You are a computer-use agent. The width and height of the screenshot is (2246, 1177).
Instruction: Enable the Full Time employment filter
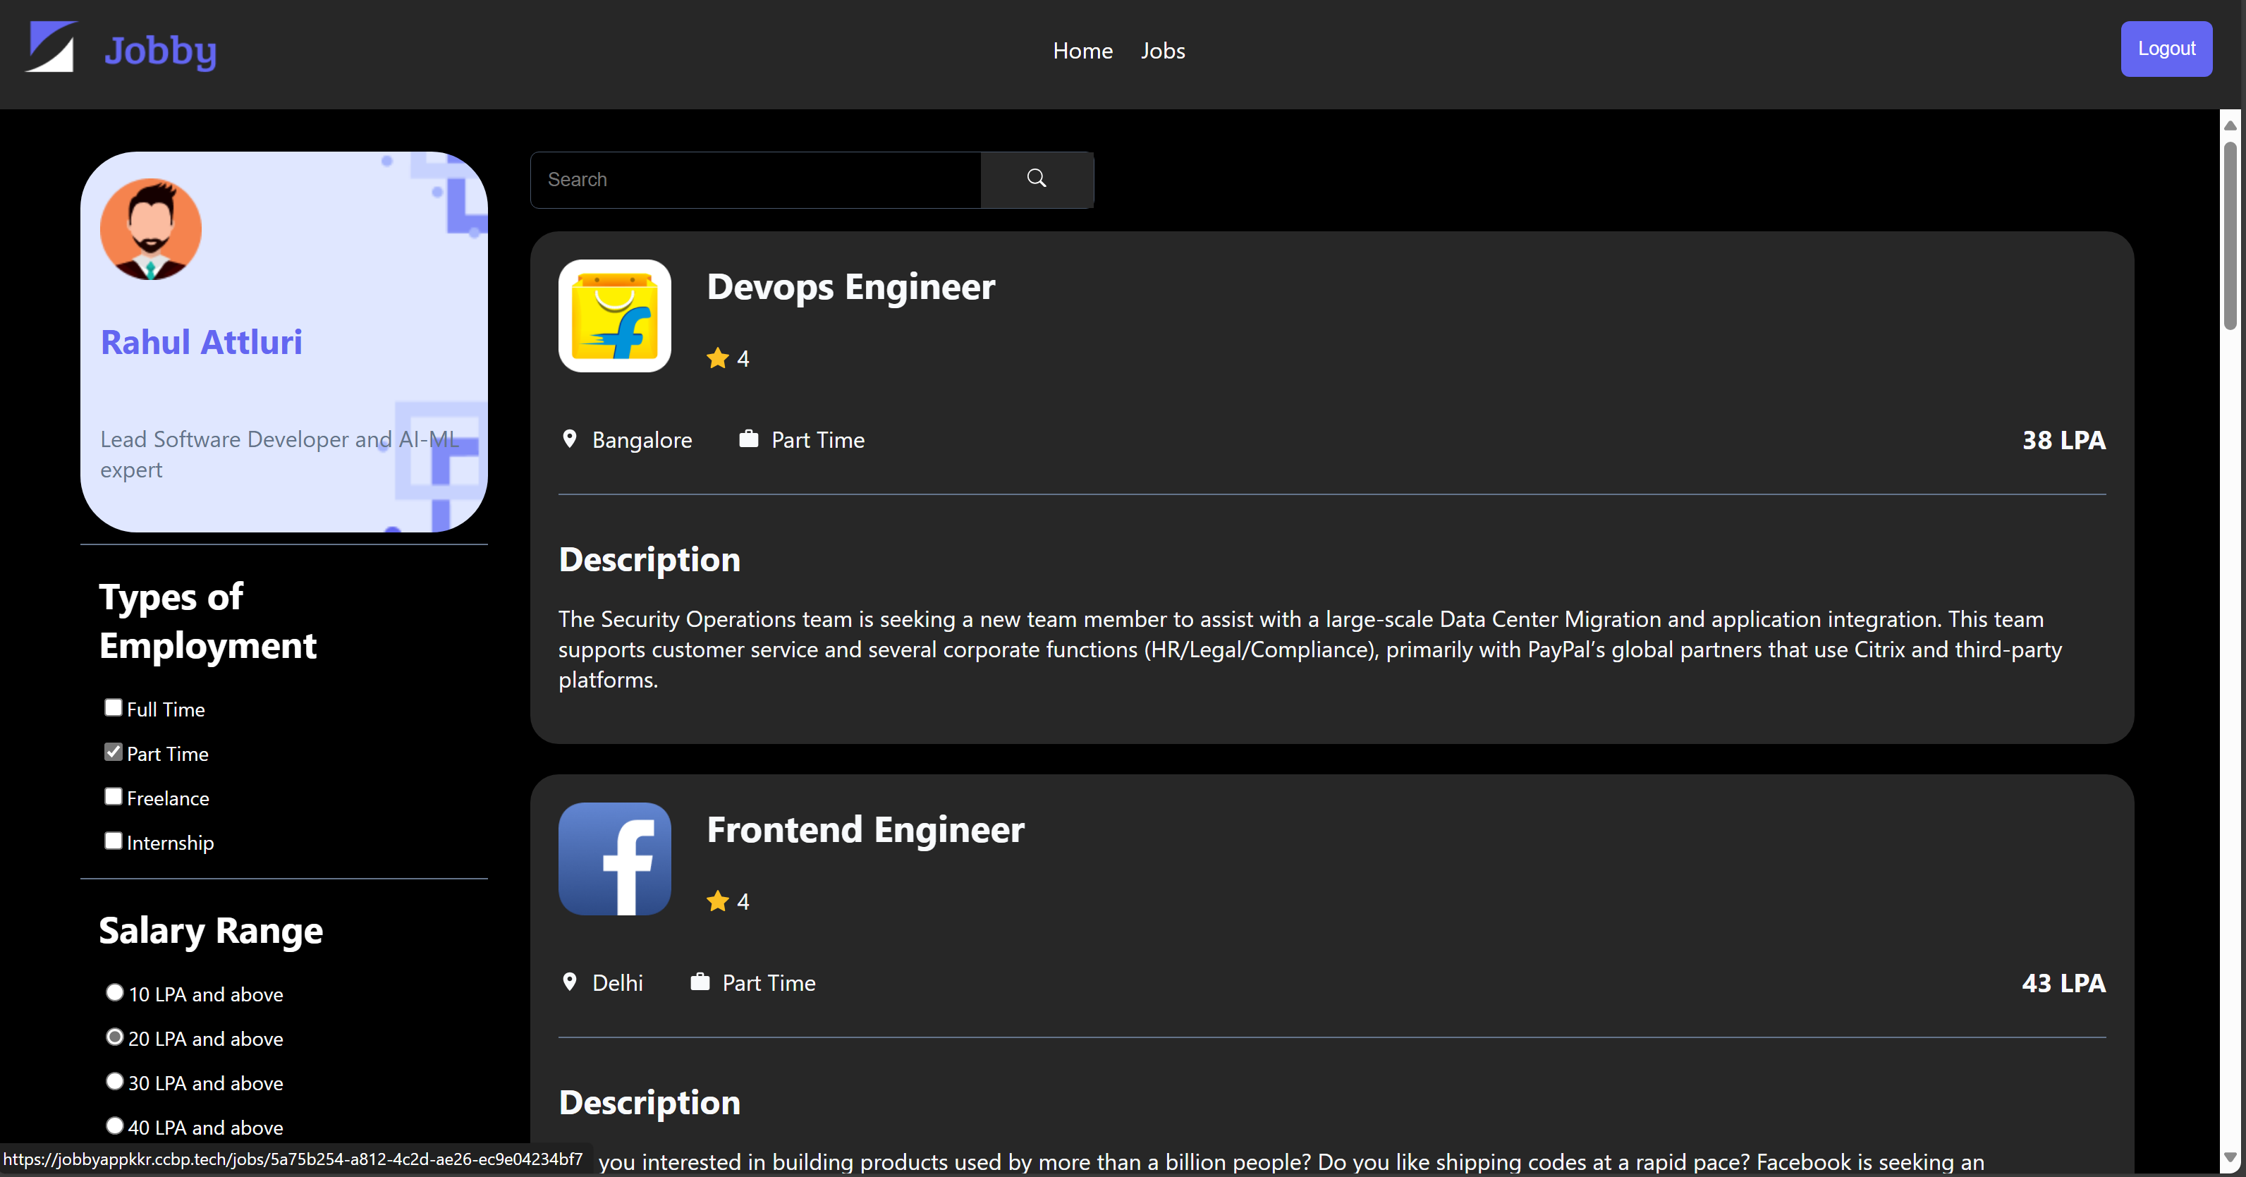pyautogui.click(x=114, y=707)
